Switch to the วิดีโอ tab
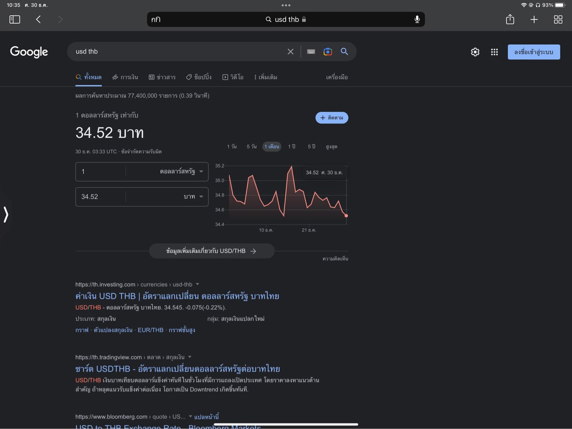This screenshot has height=429, width=572. click(233, 77)
